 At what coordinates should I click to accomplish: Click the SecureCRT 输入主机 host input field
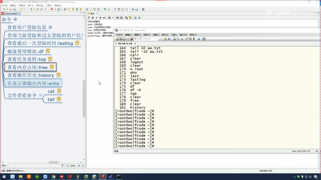click(x=146, y=39)
